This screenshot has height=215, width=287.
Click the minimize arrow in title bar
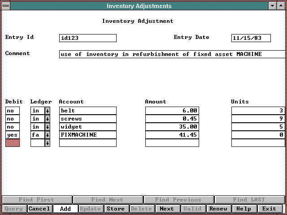click(272, 6)
